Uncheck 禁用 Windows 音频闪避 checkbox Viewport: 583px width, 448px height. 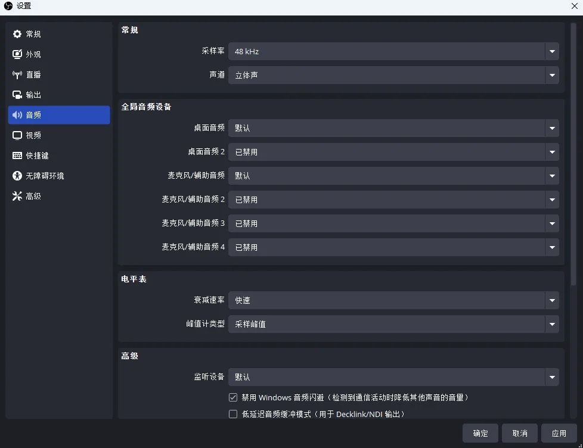pyautogui.click(x=233, y=397)
